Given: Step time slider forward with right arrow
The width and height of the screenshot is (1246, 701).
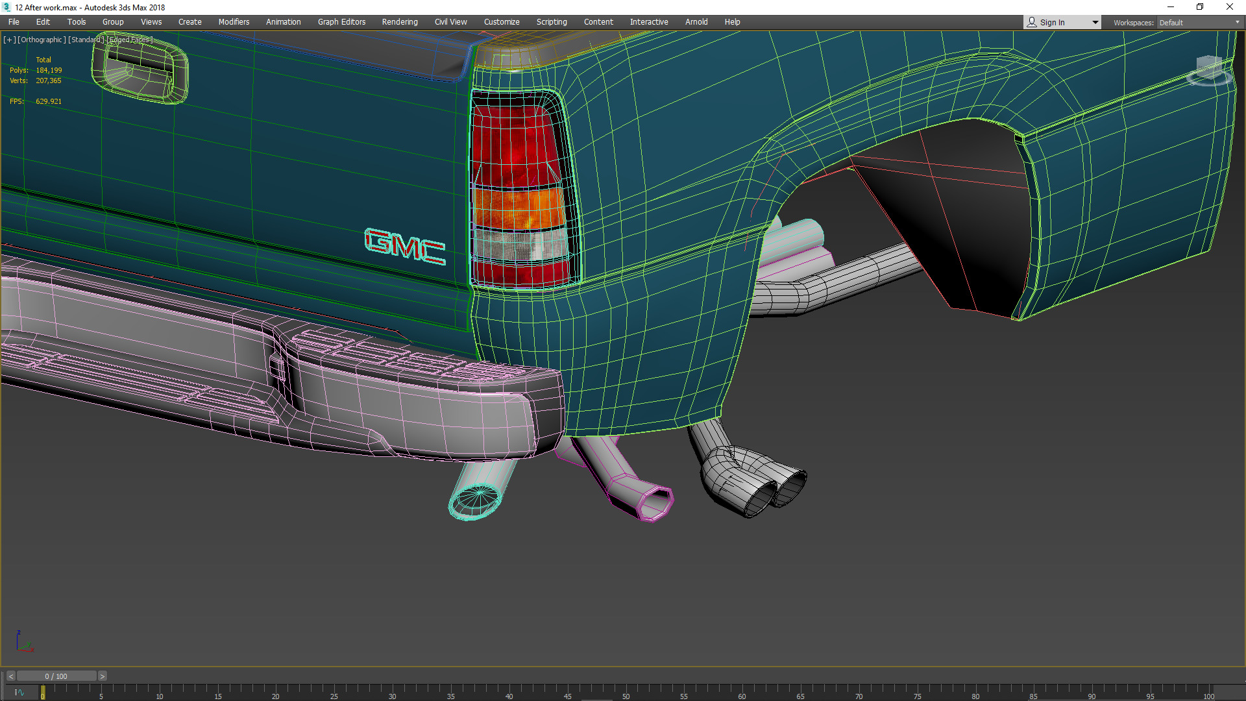Looking at the screenshot, I should 102,676.
